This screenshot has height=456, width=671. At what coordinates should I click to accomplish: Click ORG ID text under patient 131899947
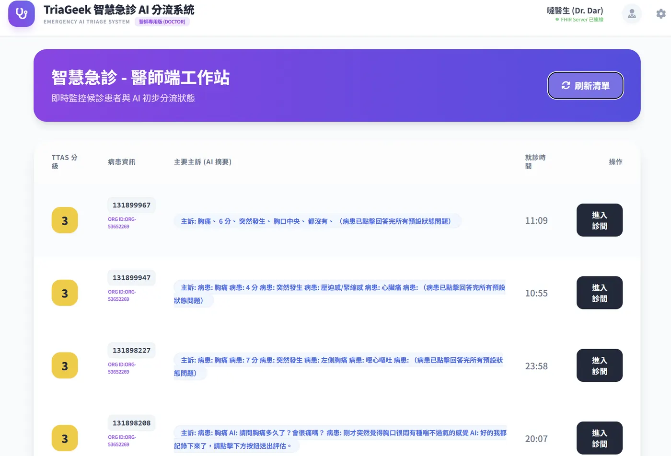(x=122, y=296)
